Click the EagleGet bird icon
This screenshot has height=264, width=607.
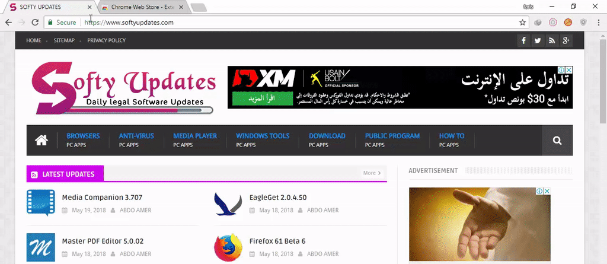228,204
